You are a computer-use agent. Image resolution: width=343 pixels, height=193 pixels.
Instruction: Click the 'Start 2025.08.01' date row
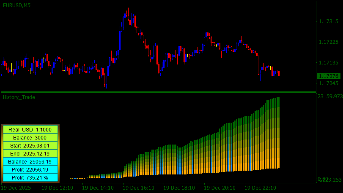coord(30,145)
